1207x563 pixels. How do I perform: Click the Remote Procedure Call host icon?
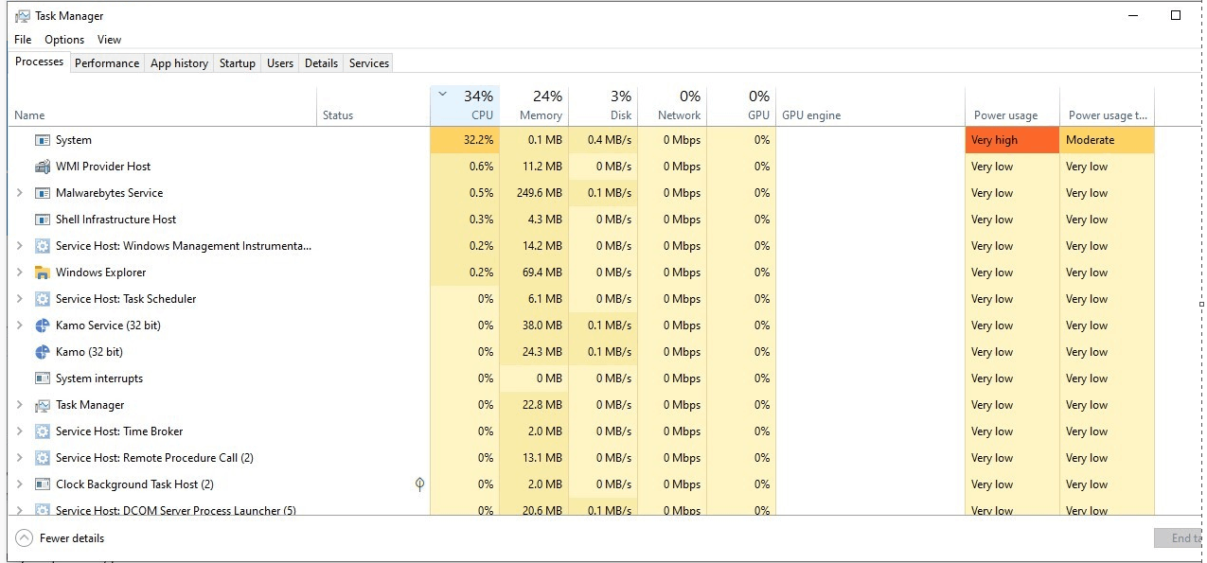click(x=42, y=458)
